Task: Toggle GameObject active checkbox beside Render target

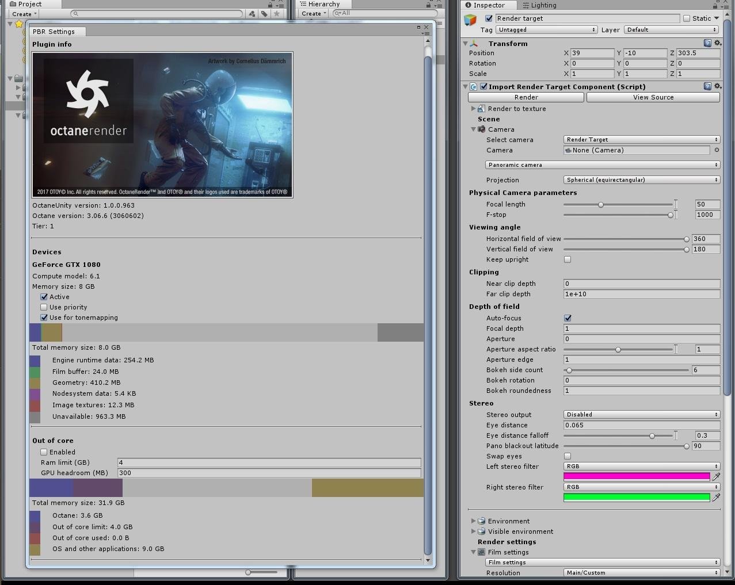Action: point(489,18)
